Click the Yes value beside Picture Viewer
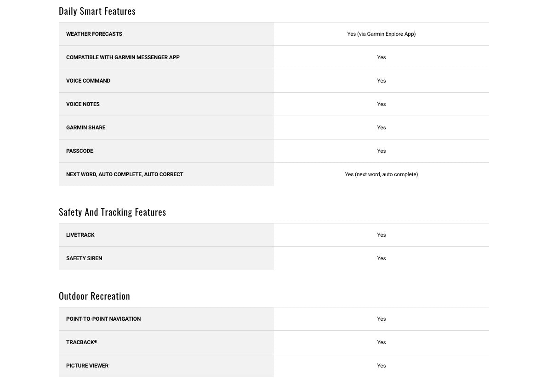 tap(381, 366)
